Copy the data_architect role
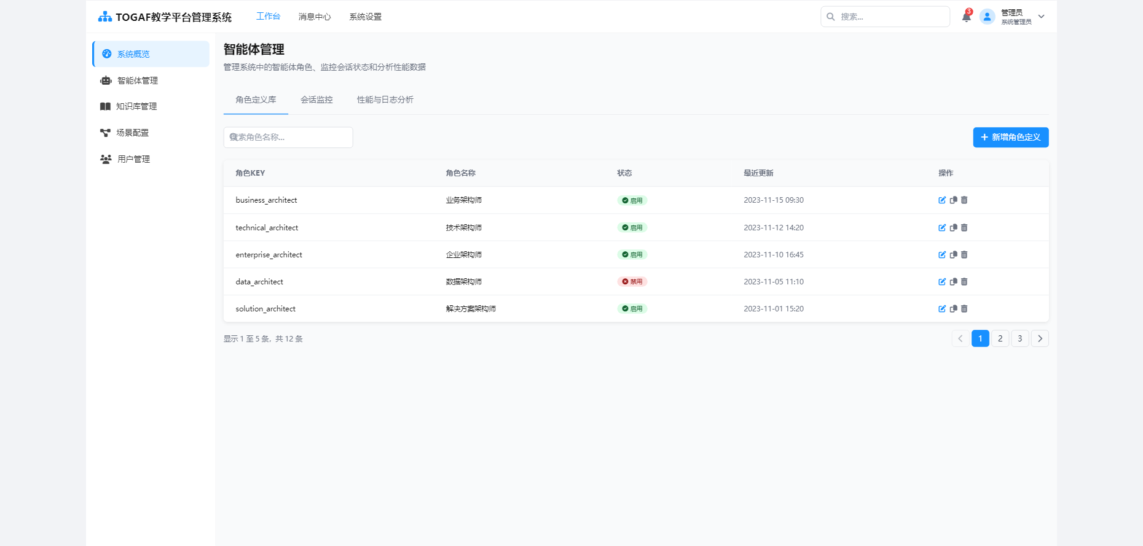Viewport: 1143px width, 546px height. [x=953, y=282]
